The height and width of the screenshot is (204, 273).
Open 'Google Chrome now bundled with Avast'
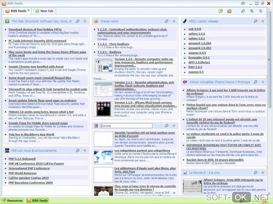pyautogui.click(x=36, y=66)
